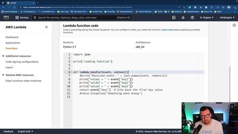238x134 pixels.
Task: Go to the Applications page
Action: (x=13, y=43)
